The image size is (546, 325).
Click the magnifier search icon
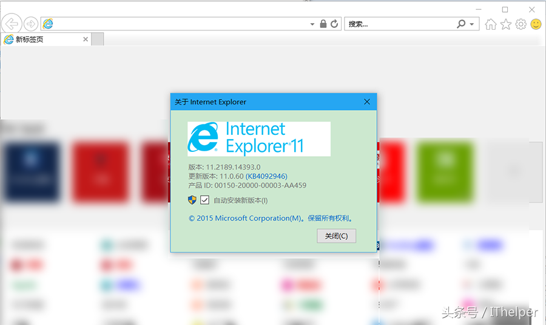coord(461,24)
